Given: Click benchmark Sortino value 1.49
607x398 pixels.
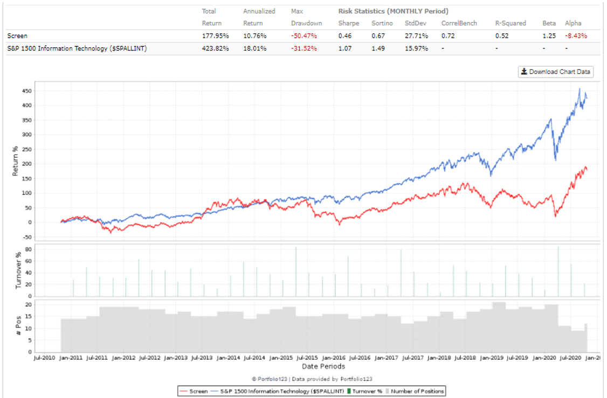Looking at the screenshot, I should [378, 48].
